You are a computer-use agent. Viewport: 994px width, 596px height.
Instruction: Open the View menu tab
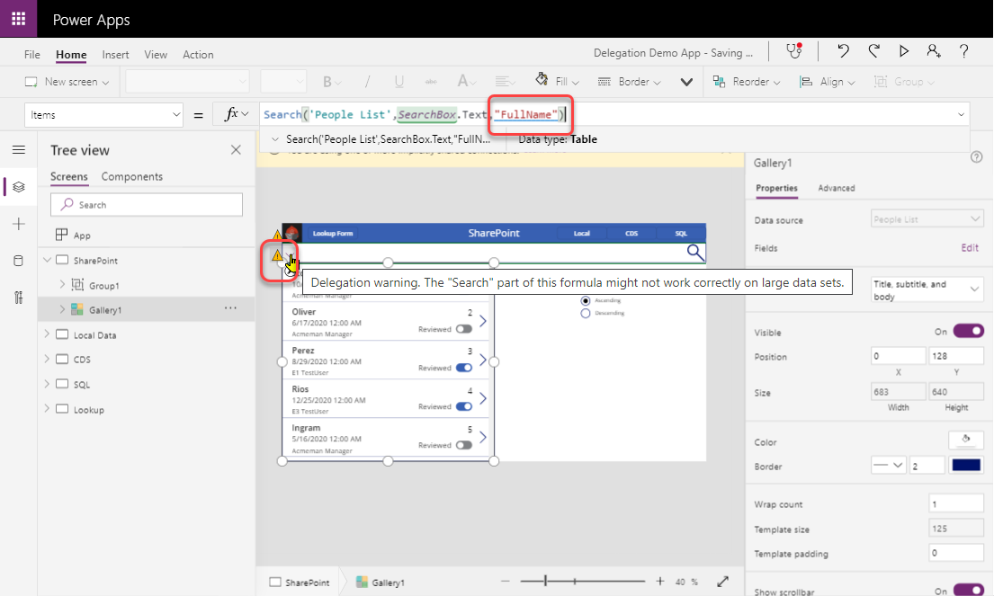[x=156, y=55]
